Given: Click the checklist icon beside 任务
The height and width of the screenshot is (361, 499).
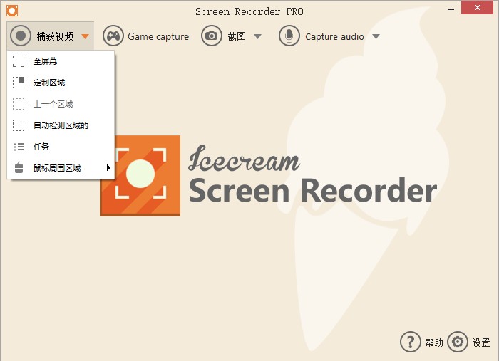Looking at the screenshot, I should point(19,147).
